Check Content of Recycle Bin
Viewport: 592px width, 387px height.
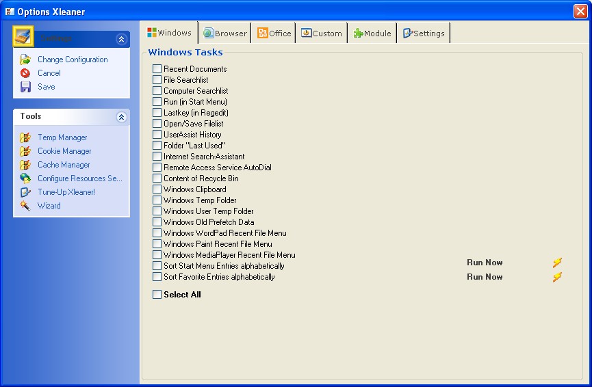click(157, 178)
